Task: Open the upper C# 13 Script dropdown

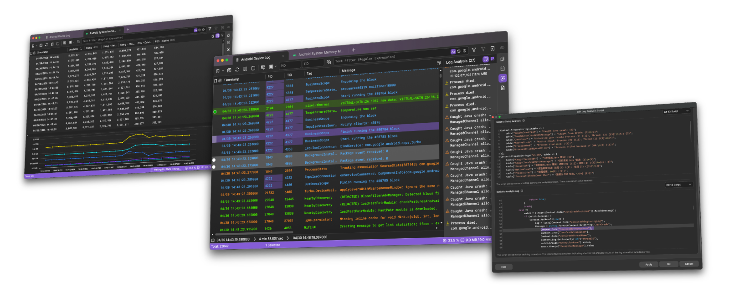Action: click(677, 111)
